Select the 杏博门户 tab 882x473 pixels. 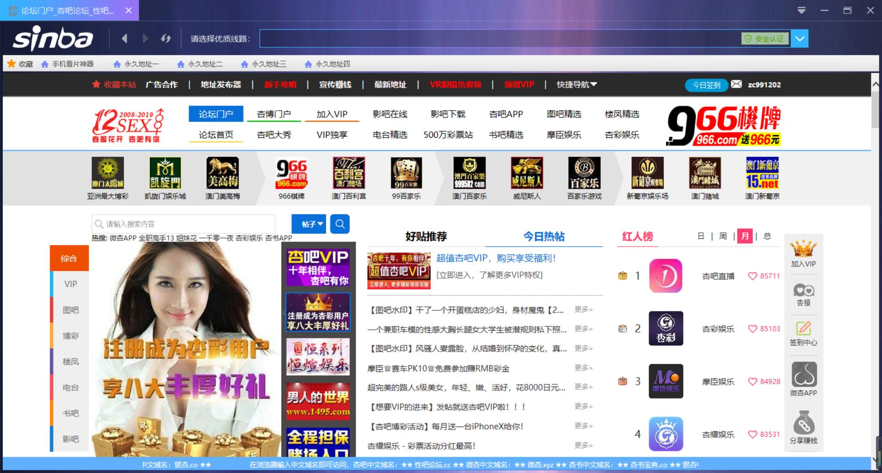coord(274,114)
